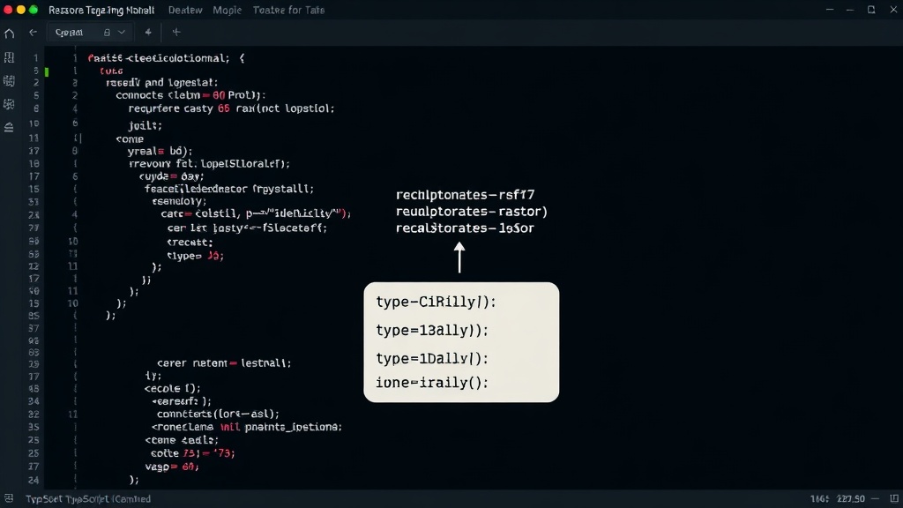The width and height of the screenshot is (903, 508).
Task: Click the green change marker in the gutter
Action: click(47, 72)
